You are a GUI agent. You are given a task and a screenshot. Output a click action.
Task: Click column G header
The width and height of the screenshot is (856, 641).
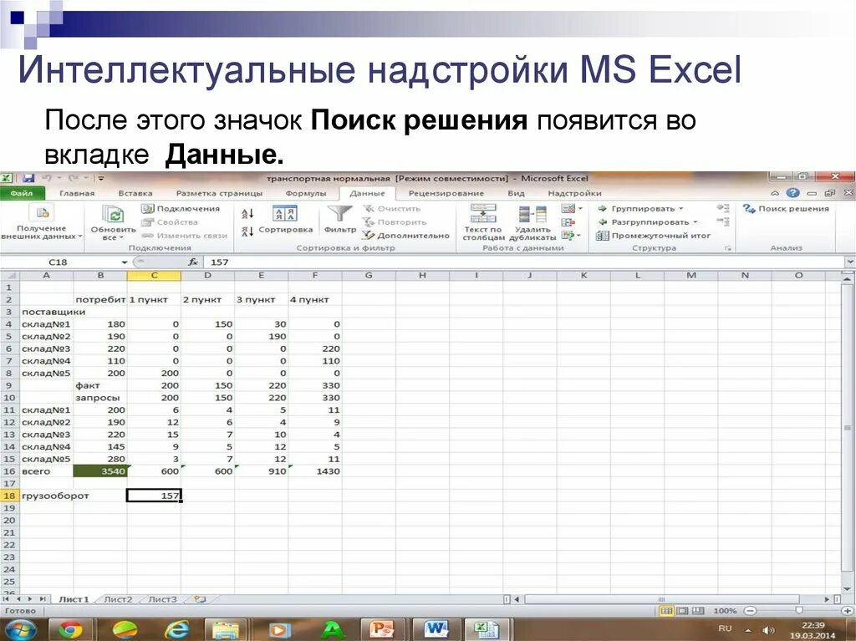pyautogui.click(x=369, y=275)
